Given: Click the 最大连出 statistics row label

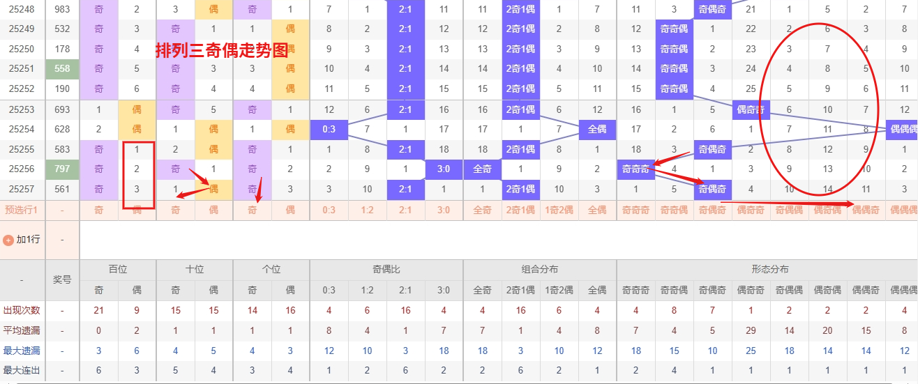Looking at the screenshot, I should click(x=22, y=371).
